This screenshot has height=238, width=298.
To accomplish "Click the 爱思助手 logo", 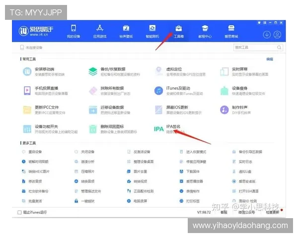I will (36, 31).
